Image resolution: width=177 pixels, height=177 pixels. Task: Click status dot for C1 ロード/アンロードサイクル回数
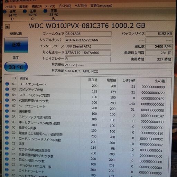coord(7,138)
